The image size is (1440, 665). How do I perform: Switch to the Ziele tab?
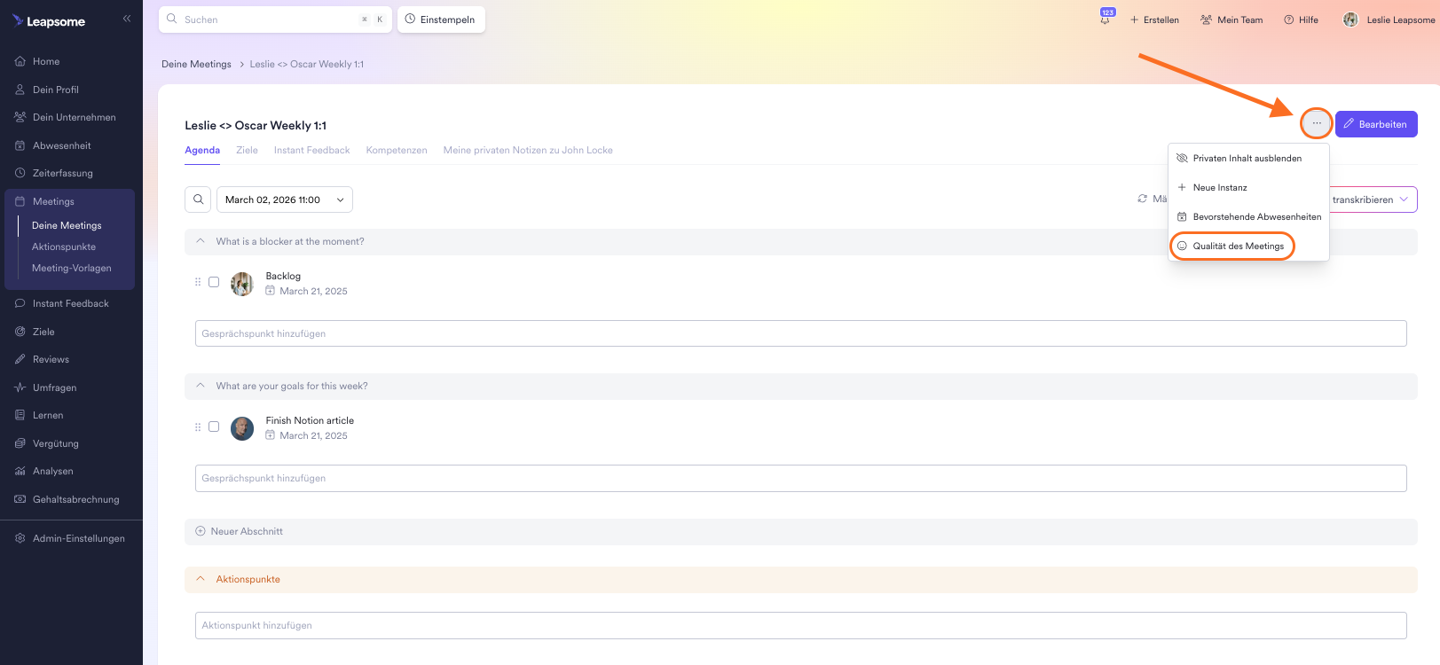tap(247, 151)
